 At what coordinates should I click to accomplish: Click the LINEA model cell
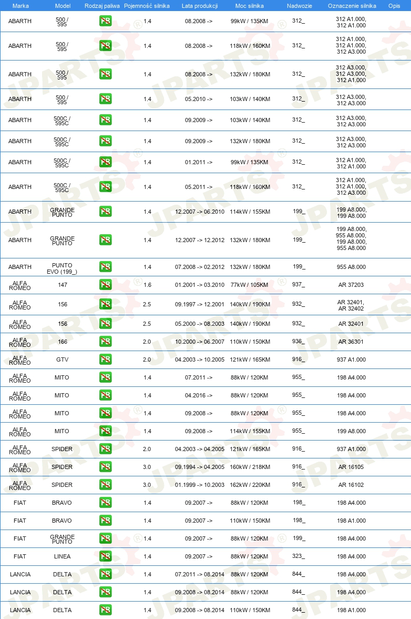[62, 556]
